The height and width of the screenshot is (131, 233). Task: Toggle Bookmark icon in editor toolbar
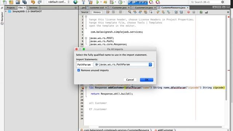click(x=169, y=12)
